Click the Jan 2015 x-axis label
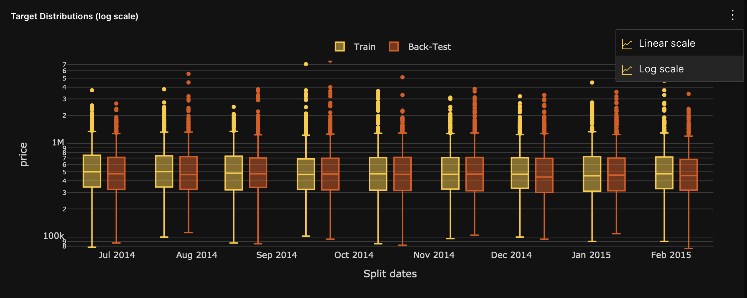This screenshot has height=298, width=747. click(591, 255)
